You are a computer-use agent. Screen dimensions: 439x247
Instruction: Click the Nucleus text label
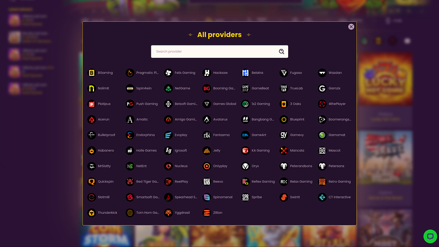click(x=181, y=166)
